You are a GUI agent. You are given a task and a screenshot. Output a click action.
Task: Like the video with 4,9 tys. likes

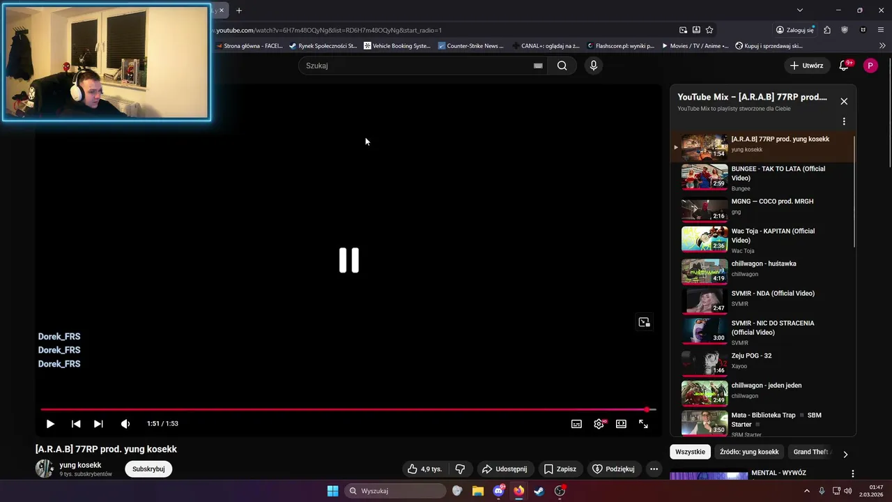pyautogui.click(x=426, y=469)
